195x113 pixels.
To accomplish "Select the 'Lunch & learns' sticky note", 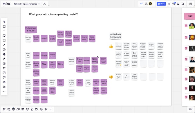I will (104, 82).
